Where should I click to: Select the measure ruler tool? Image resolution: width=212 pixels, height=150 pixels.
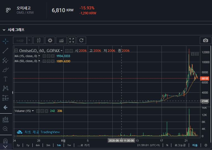(x=6, y=119)
